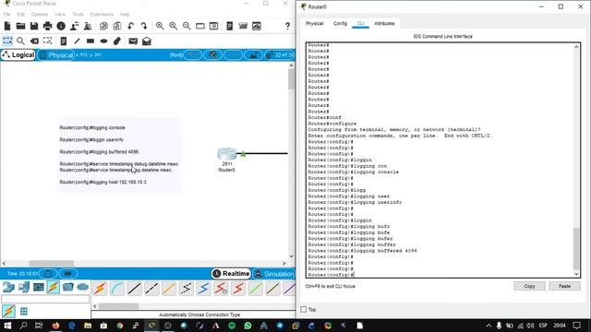Click the Copy icon in main toolbar
The height and width of the screenshot is (332, 591).
pyautogui.click(x=103, y=26)
